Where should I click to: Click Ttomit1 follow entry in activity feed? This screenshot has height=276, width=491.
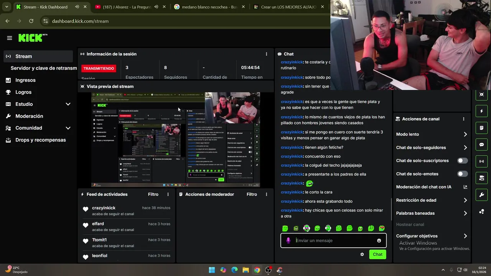click(127, 243)
